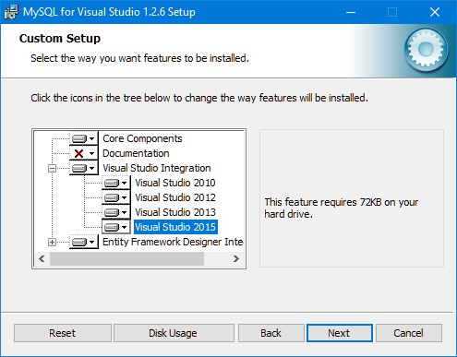Viewport: 457px width, 357px height.
Task: Select the Core Components feature label
Action: pyautogui.click(x=142, y=138)
